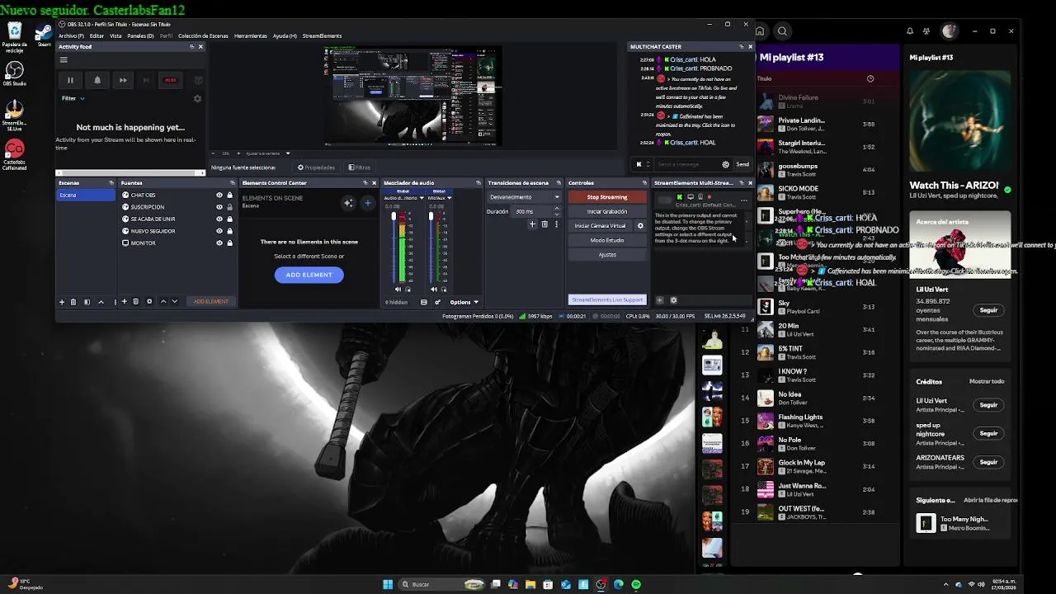1056x594 pixels.
Task: Open Editar menu
Action: 97,36
